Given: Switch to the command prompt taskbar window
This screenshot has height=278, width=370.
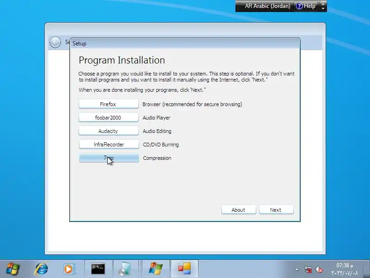Looking at the screenshot, I should click(98, 269).
